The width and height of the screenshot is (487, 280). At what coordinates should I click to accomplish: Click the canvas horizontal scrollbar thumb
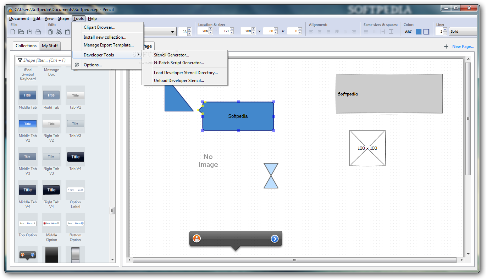(x=294, y=260)
